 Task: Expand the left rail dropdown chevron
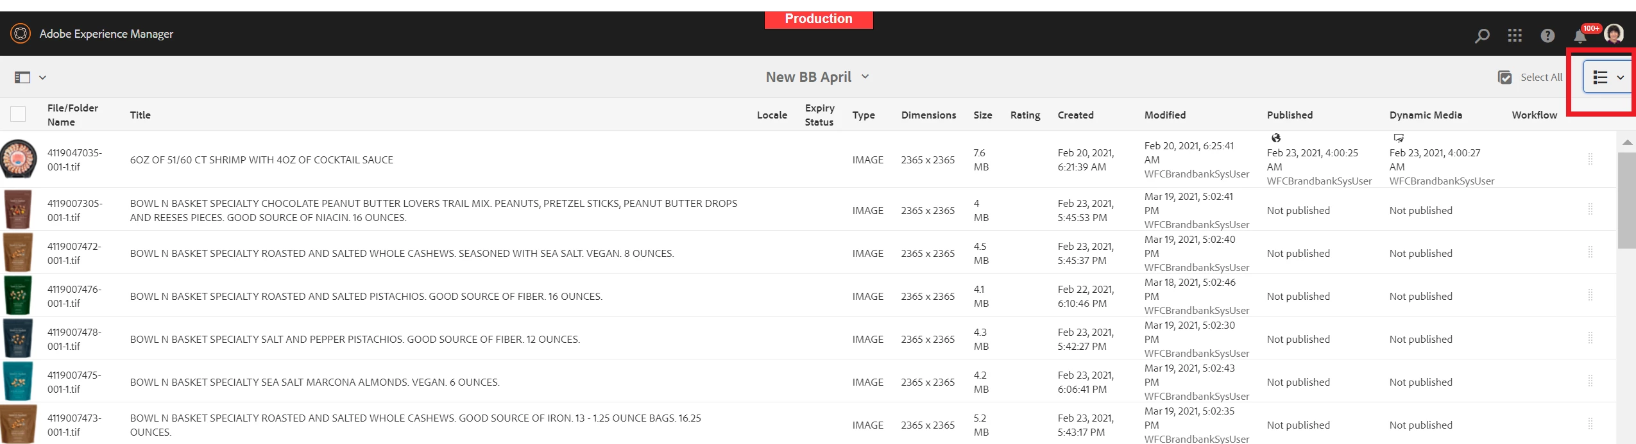tap(42, 78)
